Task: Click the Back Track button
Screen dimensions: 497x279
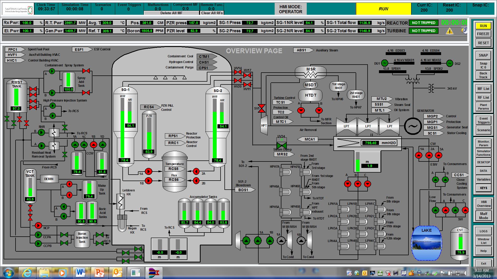Action: coord(483,75)
